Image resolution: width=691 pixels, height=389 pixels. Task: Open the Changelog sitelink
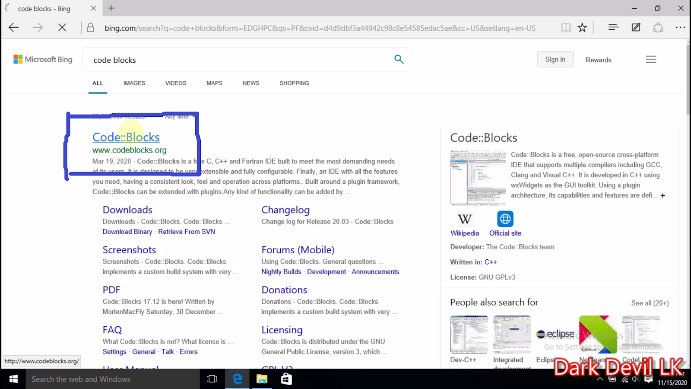[x=285, y=210]
